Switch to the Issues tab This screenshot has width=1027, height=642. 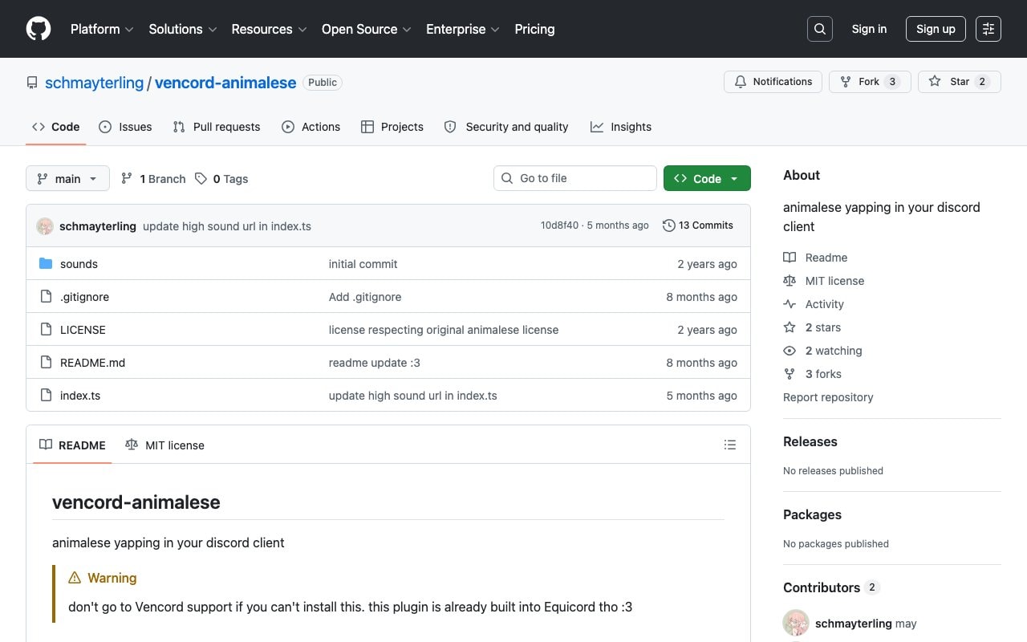[x=125, y=127]
